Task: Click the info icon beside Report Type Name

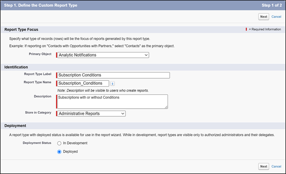Action: pos(112,83)
